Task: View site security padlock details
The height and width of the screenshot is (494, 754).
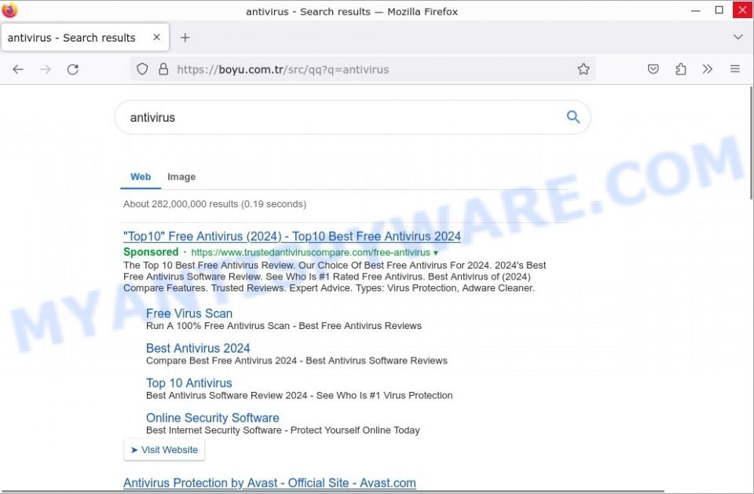Action: pyautogui.click(x=163, y=69)
